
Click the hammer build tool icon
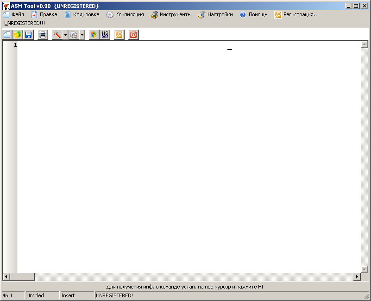click(57, 35)
